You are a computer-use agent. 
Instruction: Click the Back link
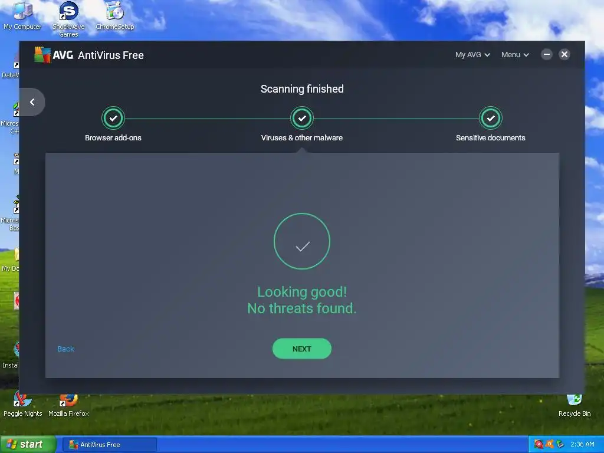tap(65, 349)
